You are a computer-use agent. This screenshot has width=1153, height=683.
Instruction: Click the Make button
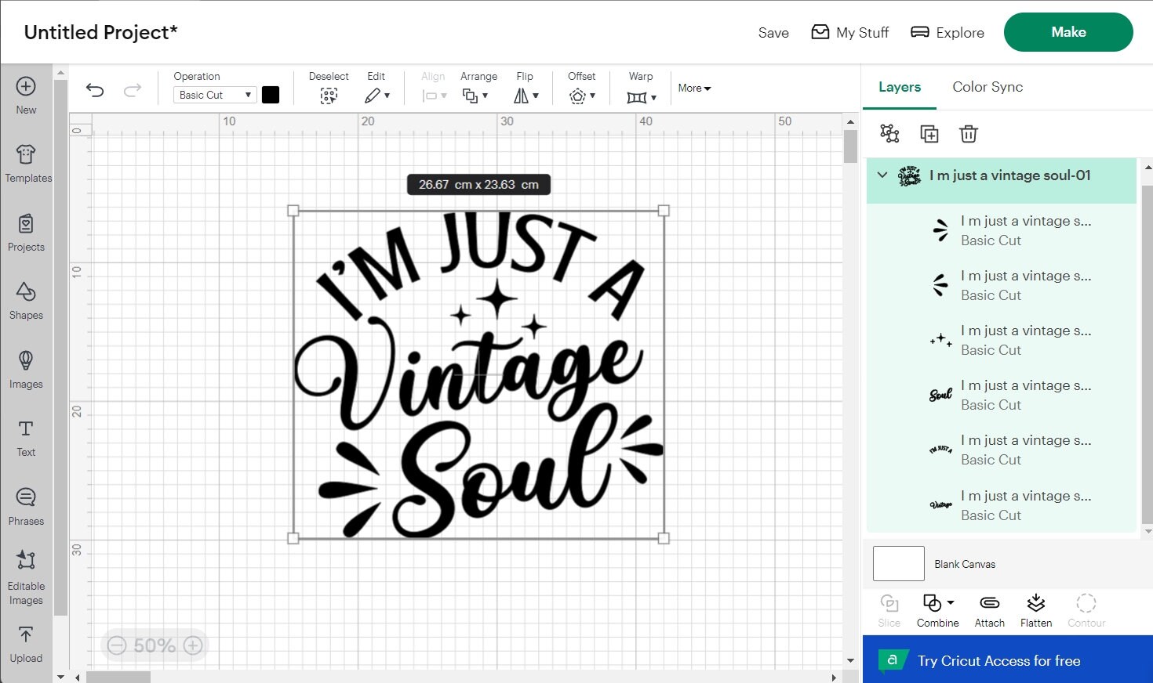[x=1068, y=32]
